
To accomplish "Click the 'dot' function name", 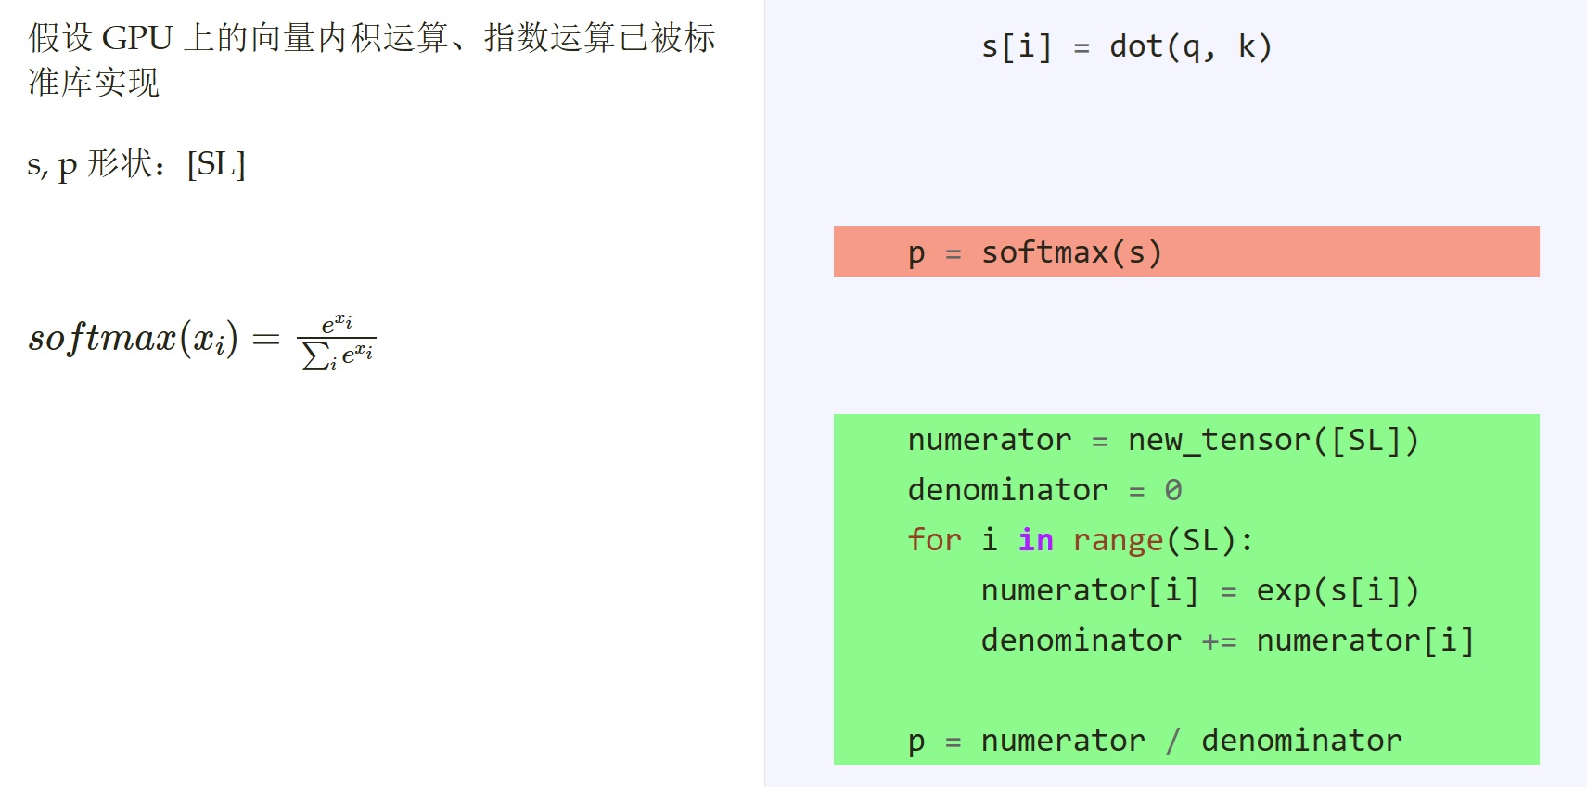I will pos(1136,46).
